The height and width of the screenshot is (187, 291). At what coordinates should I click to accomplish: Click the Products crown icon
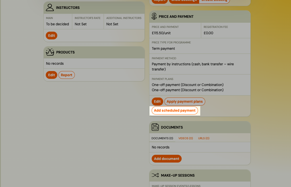pyautogui.click(x=50, y=52)
